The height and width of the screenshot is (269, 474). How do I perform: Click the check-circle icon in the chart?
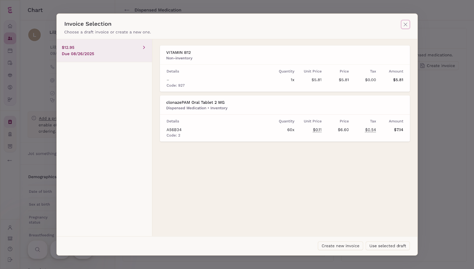52,93
